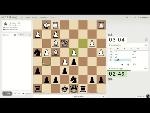Switch to the Chat room tab
This screenshot has width=150, height=113.
click(x=6, y=35)
